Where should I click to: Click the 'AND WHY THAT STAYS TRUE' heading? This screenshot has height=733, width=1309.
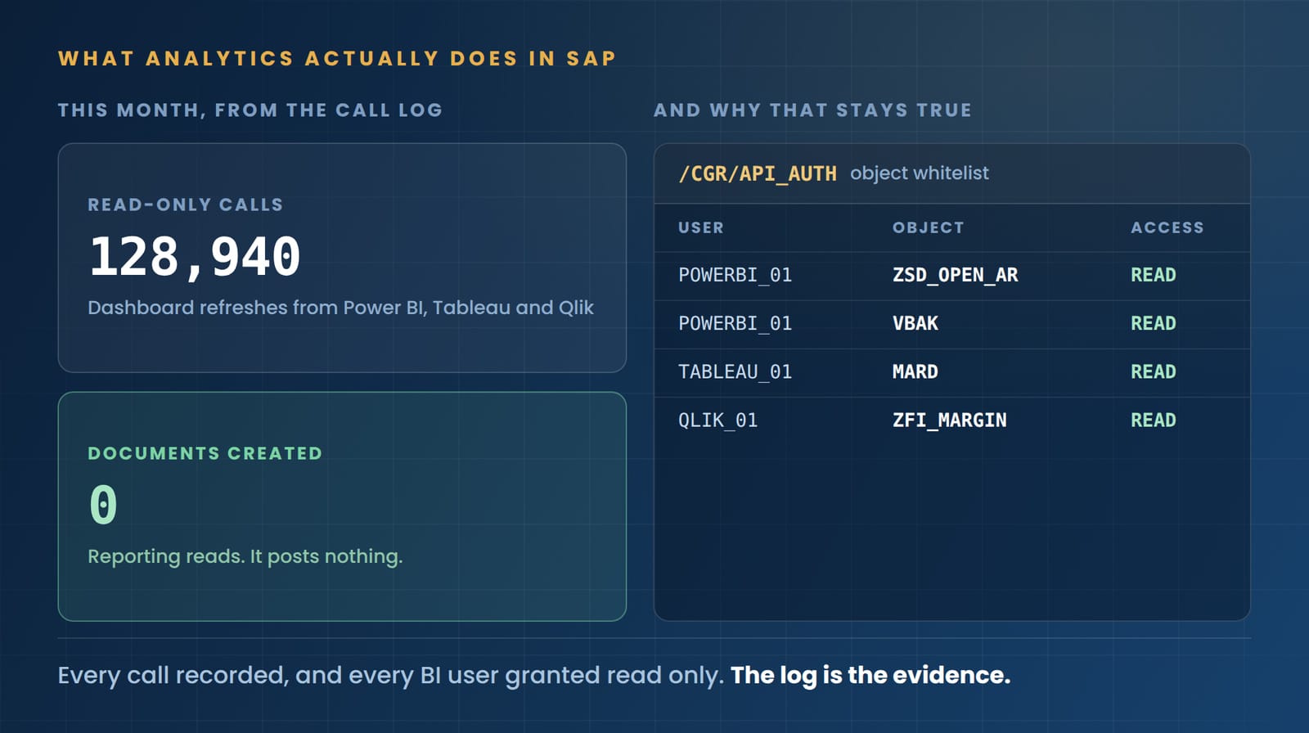[812, 110]
